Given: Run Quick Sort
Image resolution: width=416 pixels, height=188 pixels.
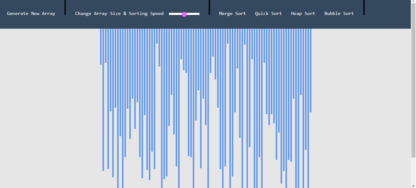Looking at the screenshot, I should (268, 13).
